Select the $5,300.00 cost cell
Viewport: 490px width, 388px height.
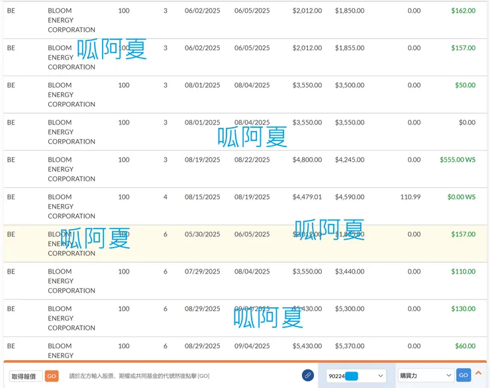350,309
